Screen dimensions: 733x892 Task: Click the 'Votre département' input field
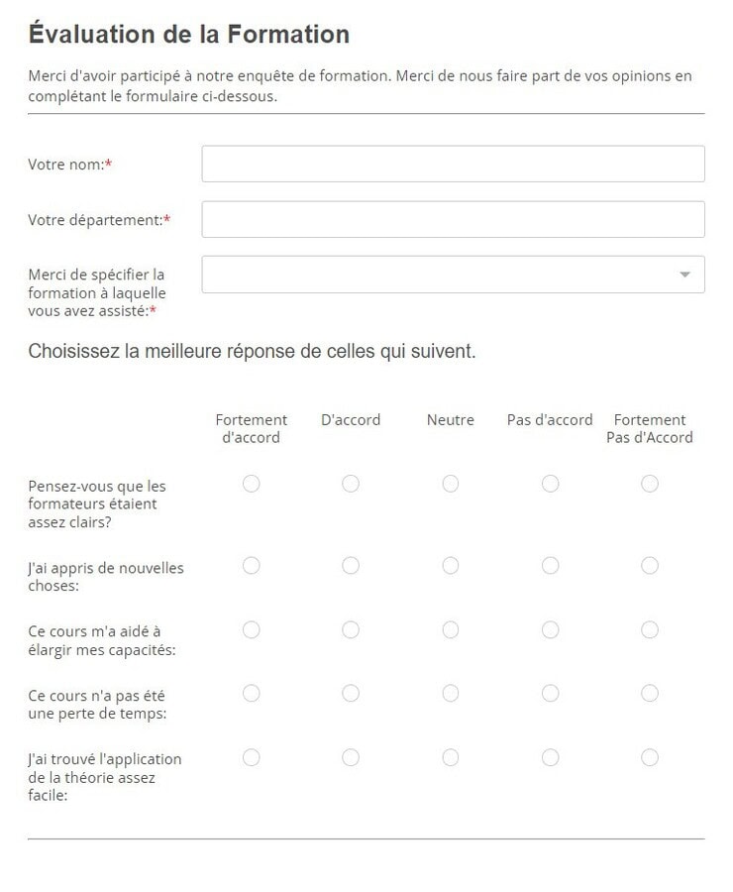[x=453, y=220]
